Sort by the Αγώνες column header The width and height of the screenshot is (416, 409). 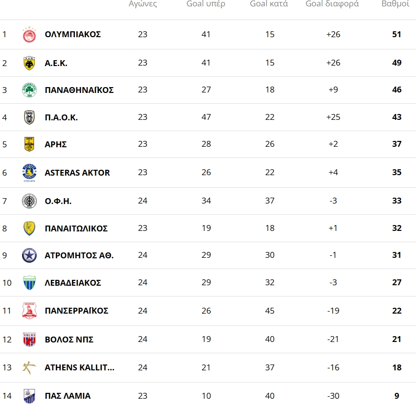(142, 4)
